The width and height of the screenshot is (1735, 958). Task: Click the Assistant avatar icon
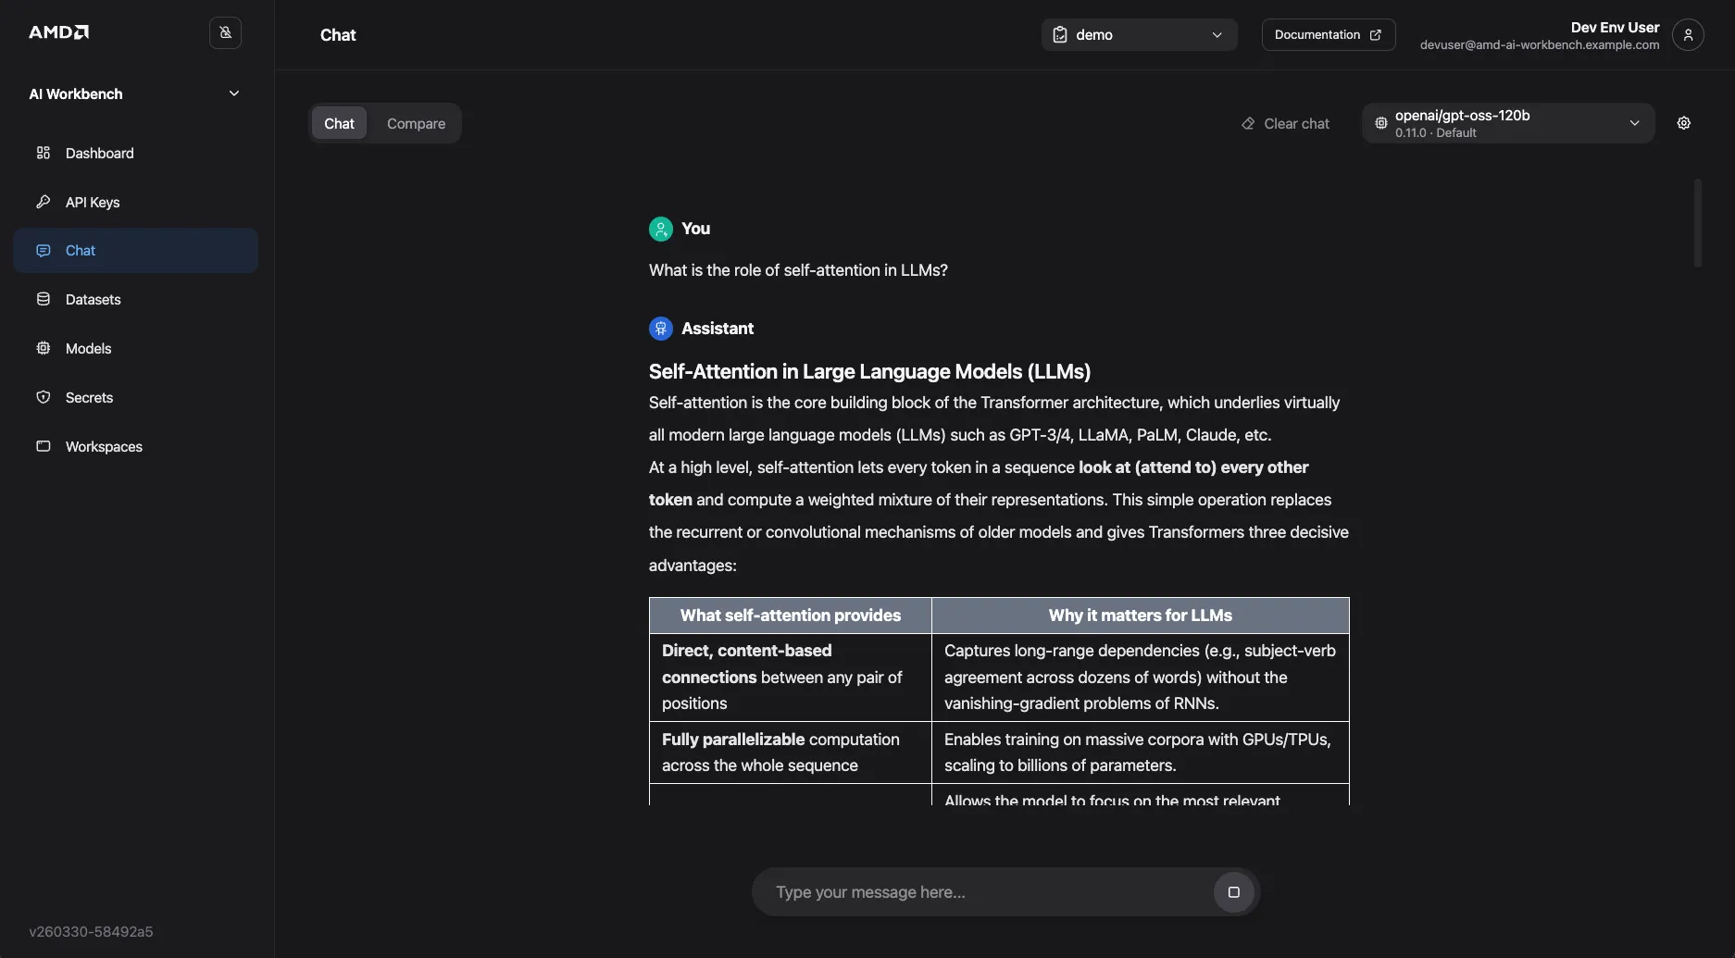[660, 329]
